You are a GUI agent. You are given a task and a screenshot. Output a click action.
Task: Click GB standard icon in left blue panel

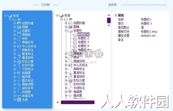pyautogui.click(x=15, y=19)
